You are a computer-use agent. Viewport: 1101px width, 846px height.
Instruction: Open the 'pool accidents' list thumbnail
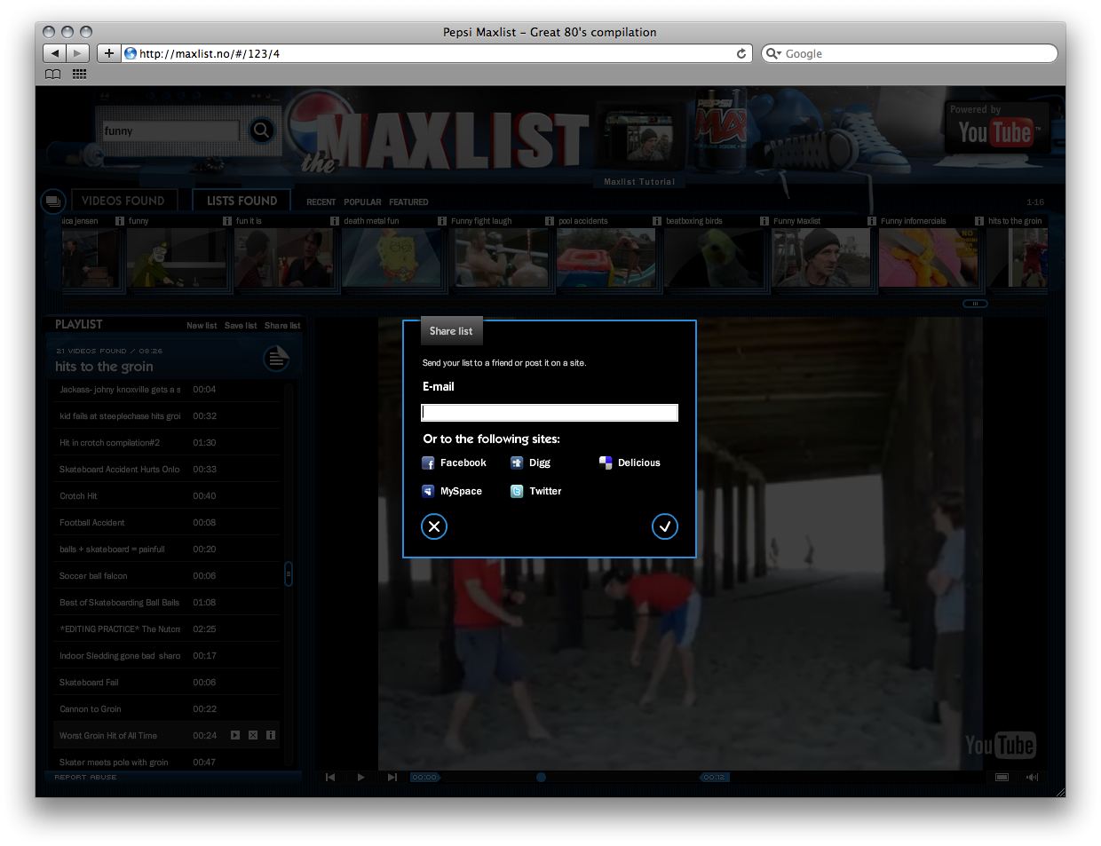pyautogui.click(x=606, y=258)
